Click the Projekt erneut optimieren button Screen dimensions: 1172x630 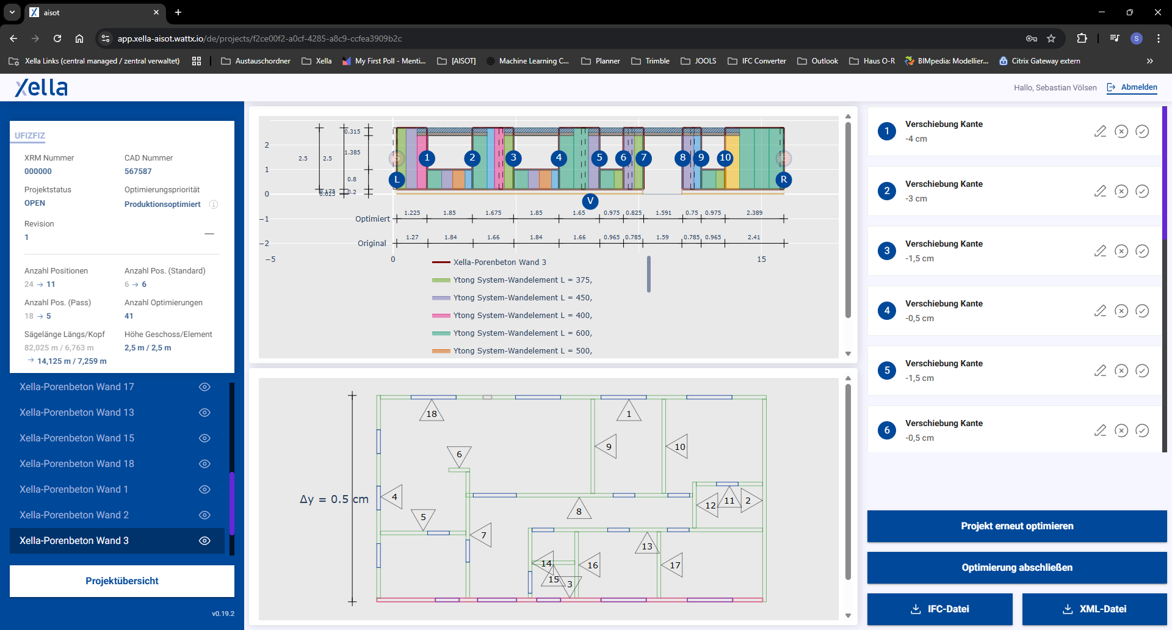coord(1016,526)
